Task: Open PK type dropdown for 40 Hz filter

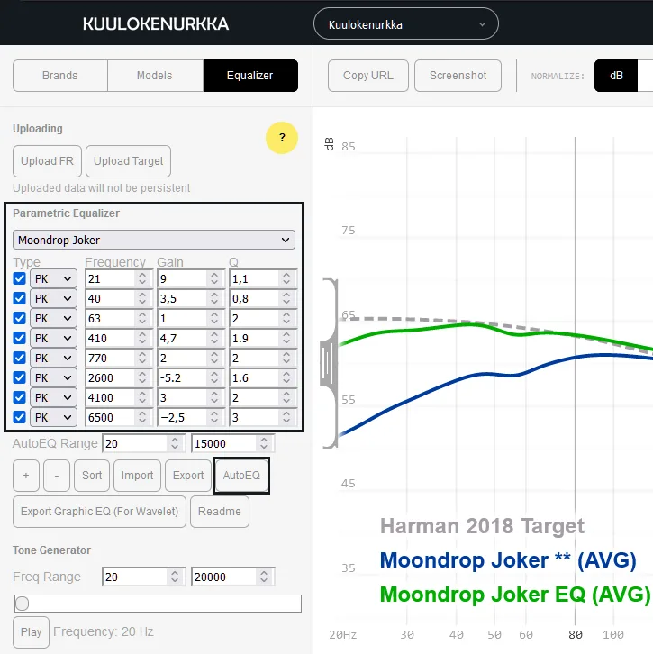Action: point(53,299)
